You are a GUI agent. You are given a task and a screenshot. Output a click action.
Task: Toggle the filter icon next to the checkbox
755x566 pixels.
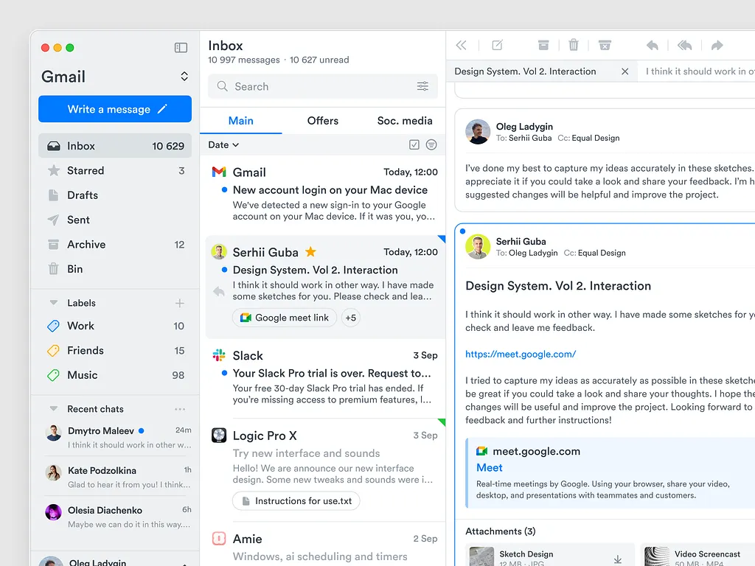click(x=431, y=144)
